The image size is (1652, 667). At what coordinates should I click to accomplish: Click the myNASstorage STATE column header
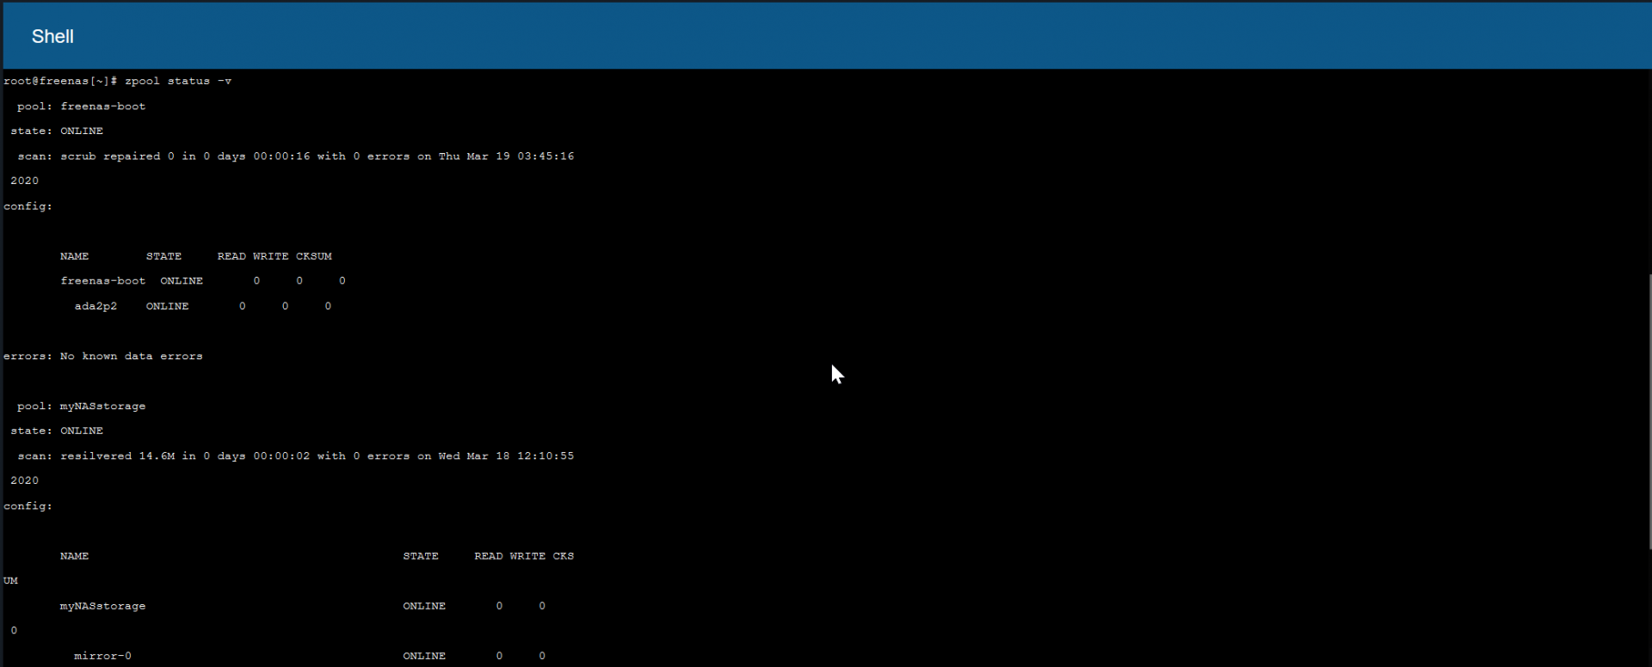[421, 556]
